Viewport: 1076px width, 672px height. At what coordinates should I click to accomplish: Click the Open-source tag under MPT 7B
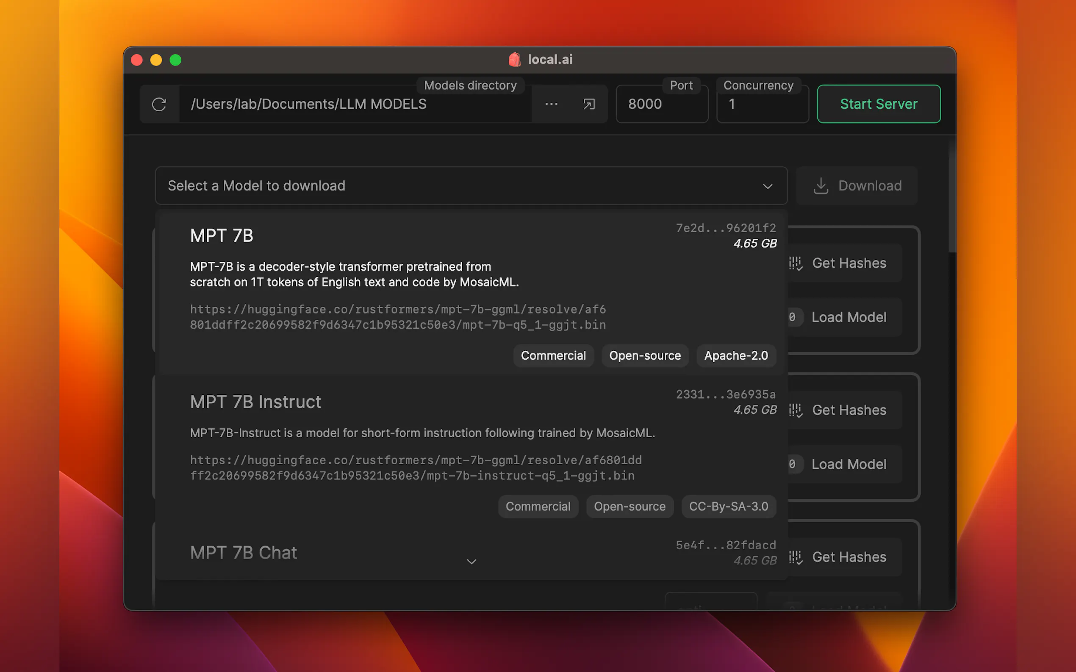645,355
